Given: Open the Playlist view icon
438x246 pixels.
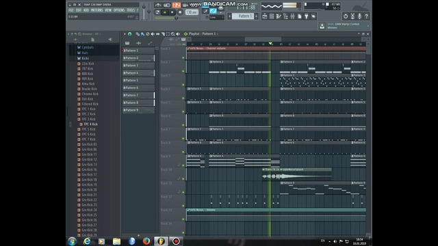Looking at the screenshot, I should [265, 16].
